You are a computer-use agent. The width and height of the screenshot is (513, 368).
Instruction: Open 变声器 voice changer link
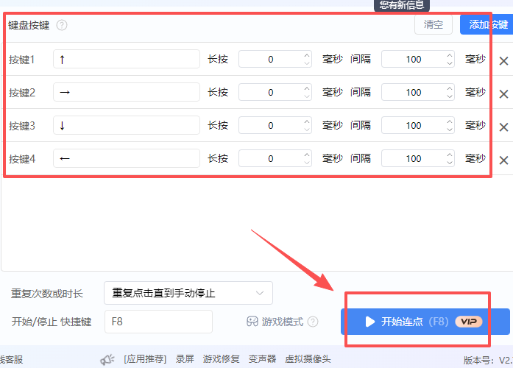coord(262,359)
